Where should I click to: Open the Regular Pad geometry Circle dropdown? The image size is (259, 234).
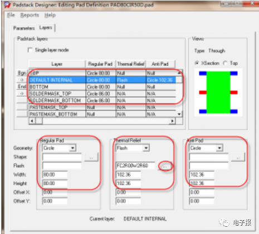coord(72,148)
